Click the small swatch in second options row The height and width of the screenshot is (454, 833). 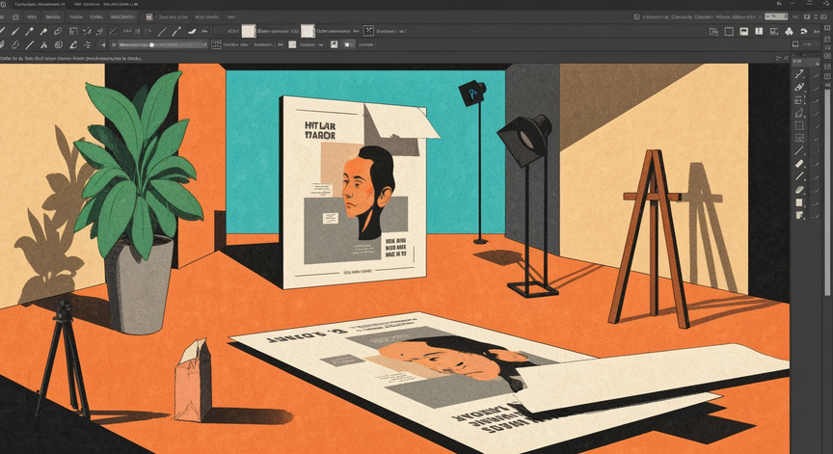(x=292, y=44)
